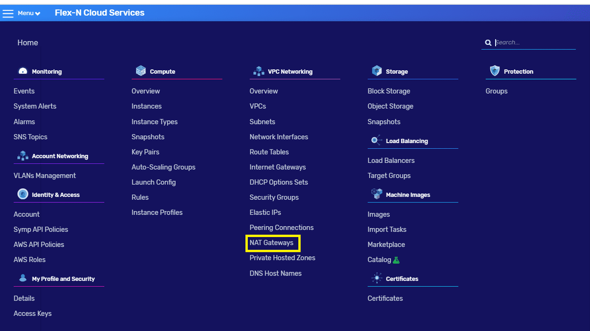Screen dimensions: 590x331
Task: Open Peering Connections
Action: [282, 228]
